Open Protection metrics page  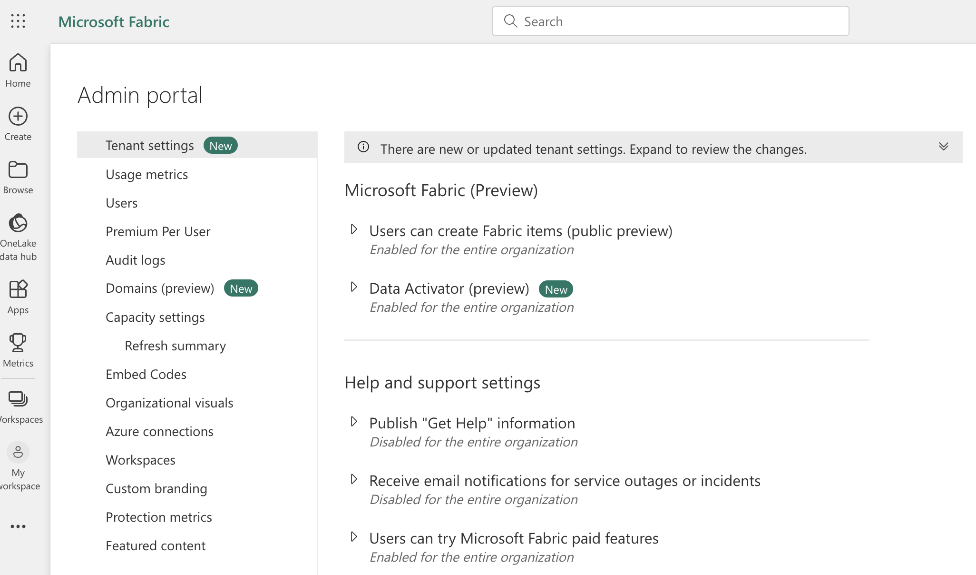point(159,517)
